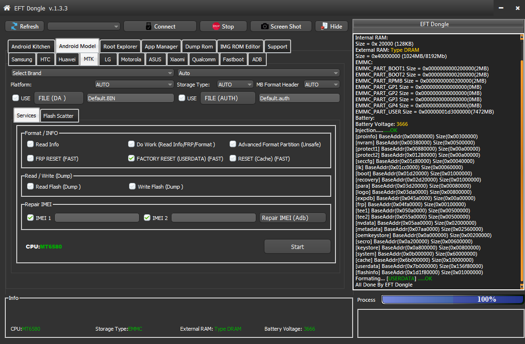Select the Samsung brand tab
This screenshot has width=525, height=344.
pos(22,59)
